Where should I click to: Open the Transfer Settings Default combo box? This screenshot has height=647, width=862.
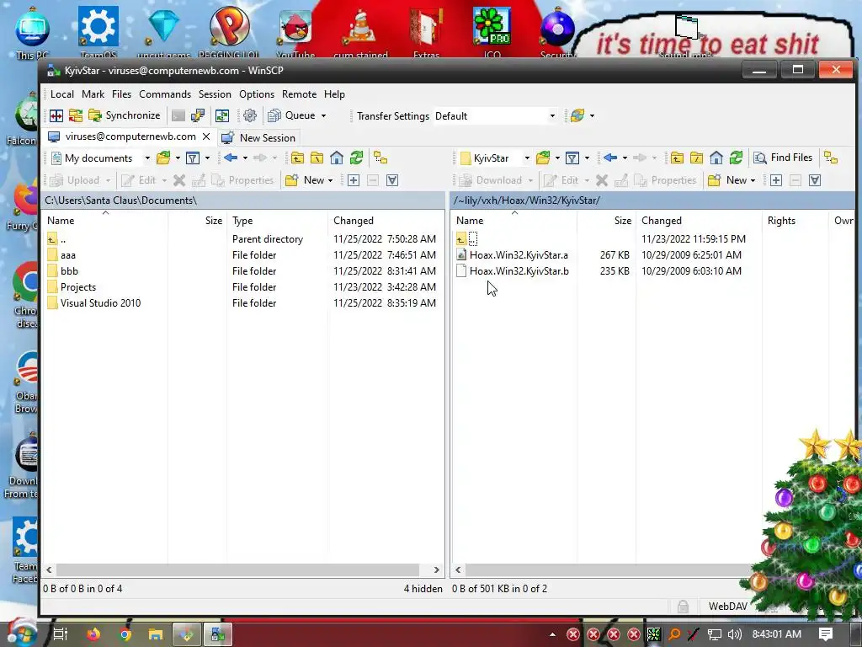click(x=495, y=116)
